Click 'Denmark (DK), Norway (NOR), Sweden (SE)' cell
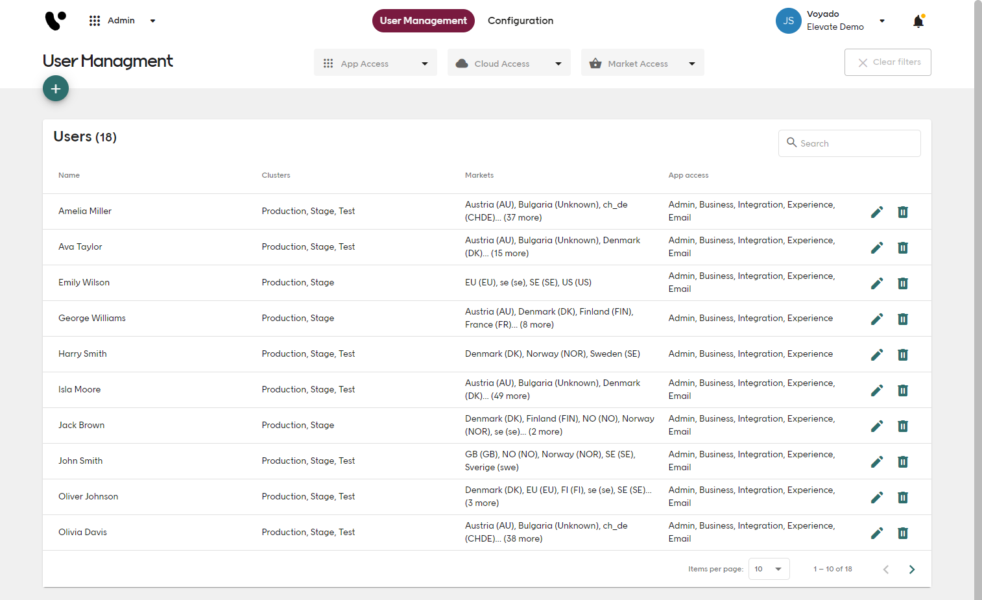 coord(553,354)
